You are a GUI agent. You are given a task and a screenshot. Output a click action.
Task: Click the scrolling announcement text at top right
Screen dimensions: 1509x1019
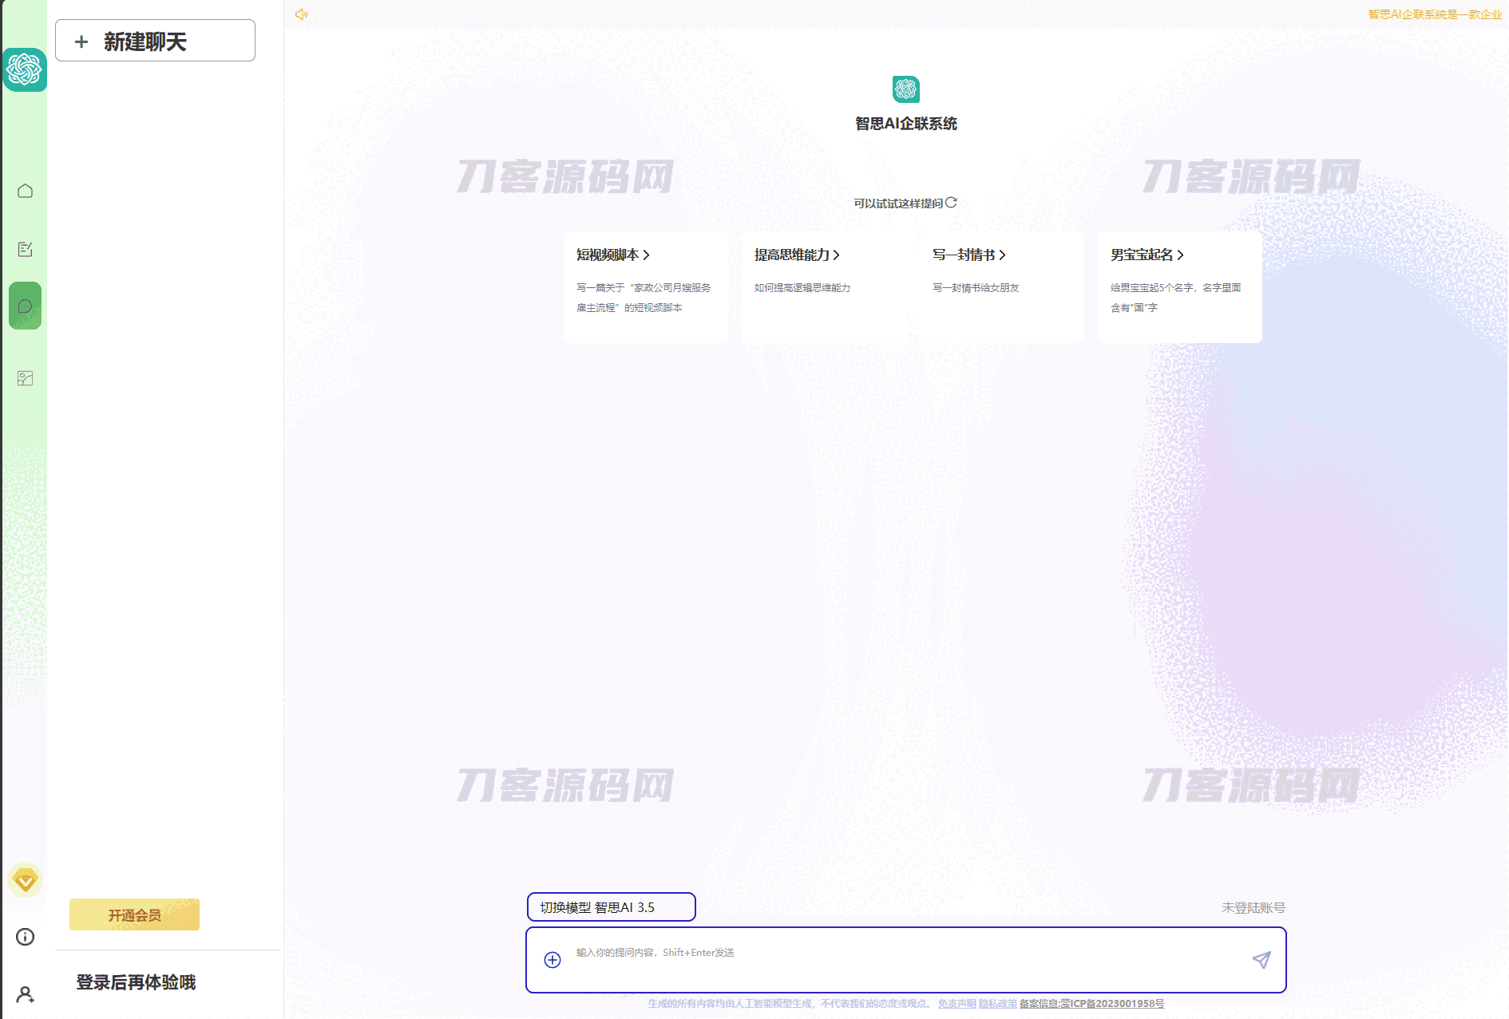coord(1435,14)
